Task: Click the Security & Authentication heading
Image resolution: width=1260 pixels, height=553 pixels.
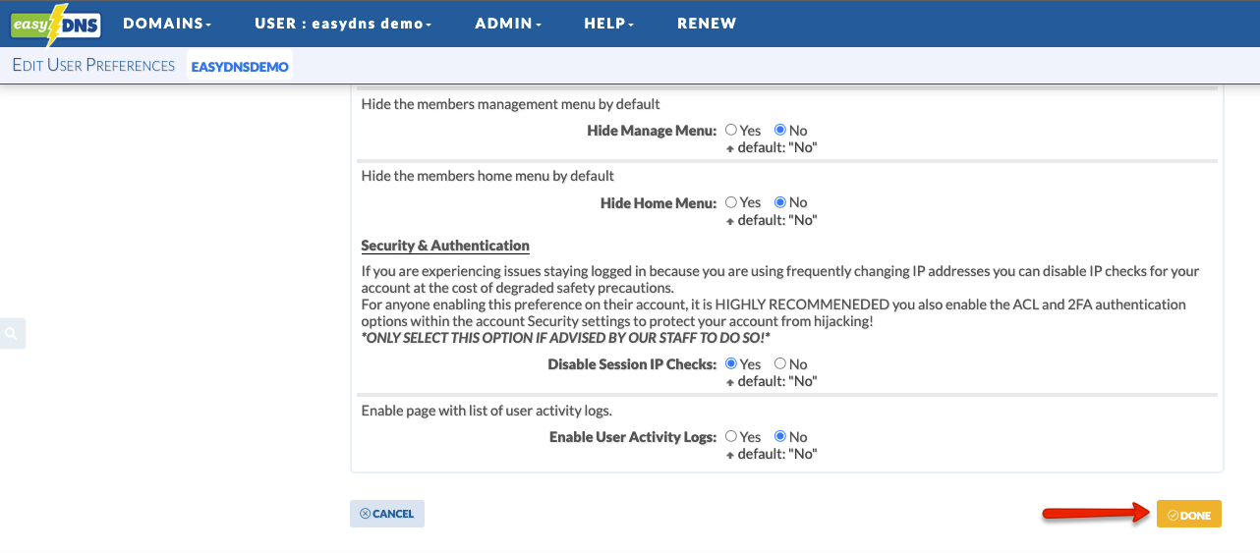Action: (445, 246)
